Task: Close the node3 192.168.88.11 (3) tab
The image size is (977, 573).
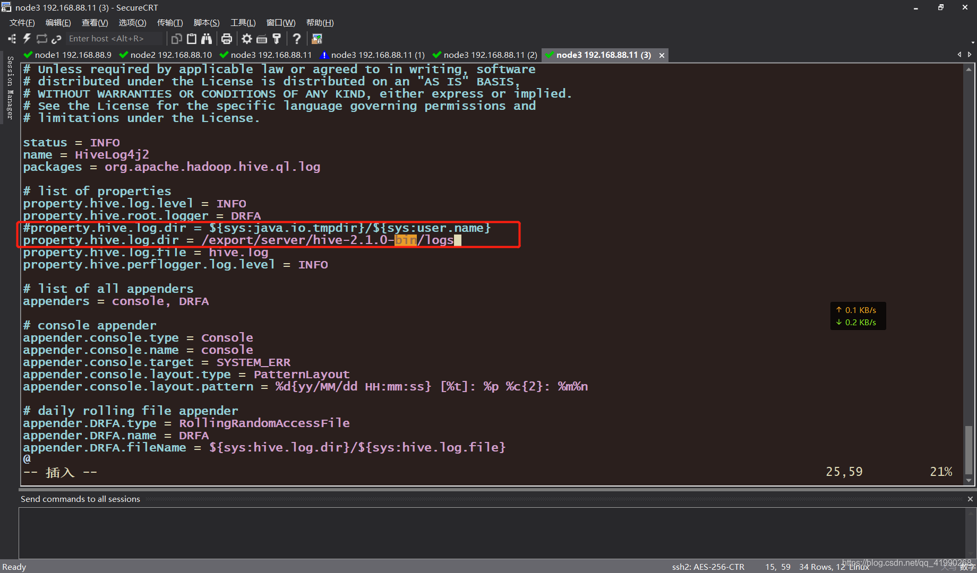Action: (x=662, y=55)
